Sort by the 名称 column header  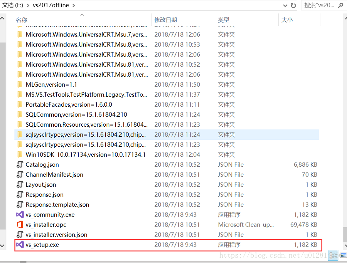(22, 20)
